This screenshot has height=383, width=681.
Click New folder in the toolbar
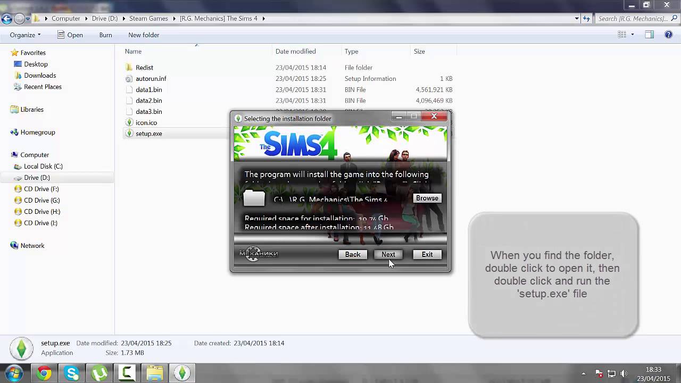click(x=144, y=35)
